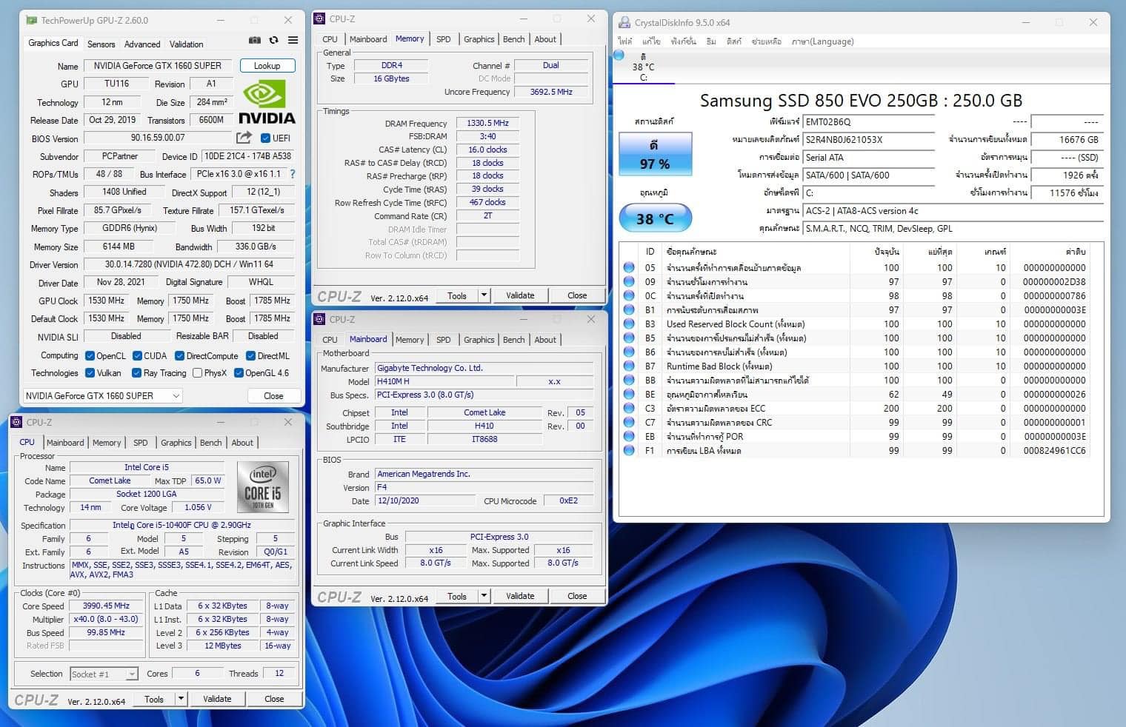Click Close in CPU-Z Mainboard window
Image resolution: width=1126 pixels, height=727 pixels.
(x=577, y=596)
